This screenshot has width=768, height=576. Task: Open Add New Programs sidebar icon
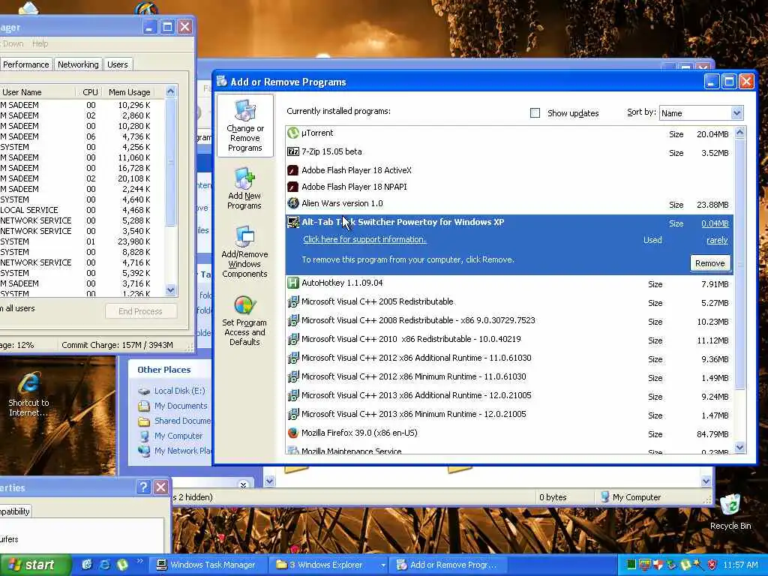click(245, 178)
